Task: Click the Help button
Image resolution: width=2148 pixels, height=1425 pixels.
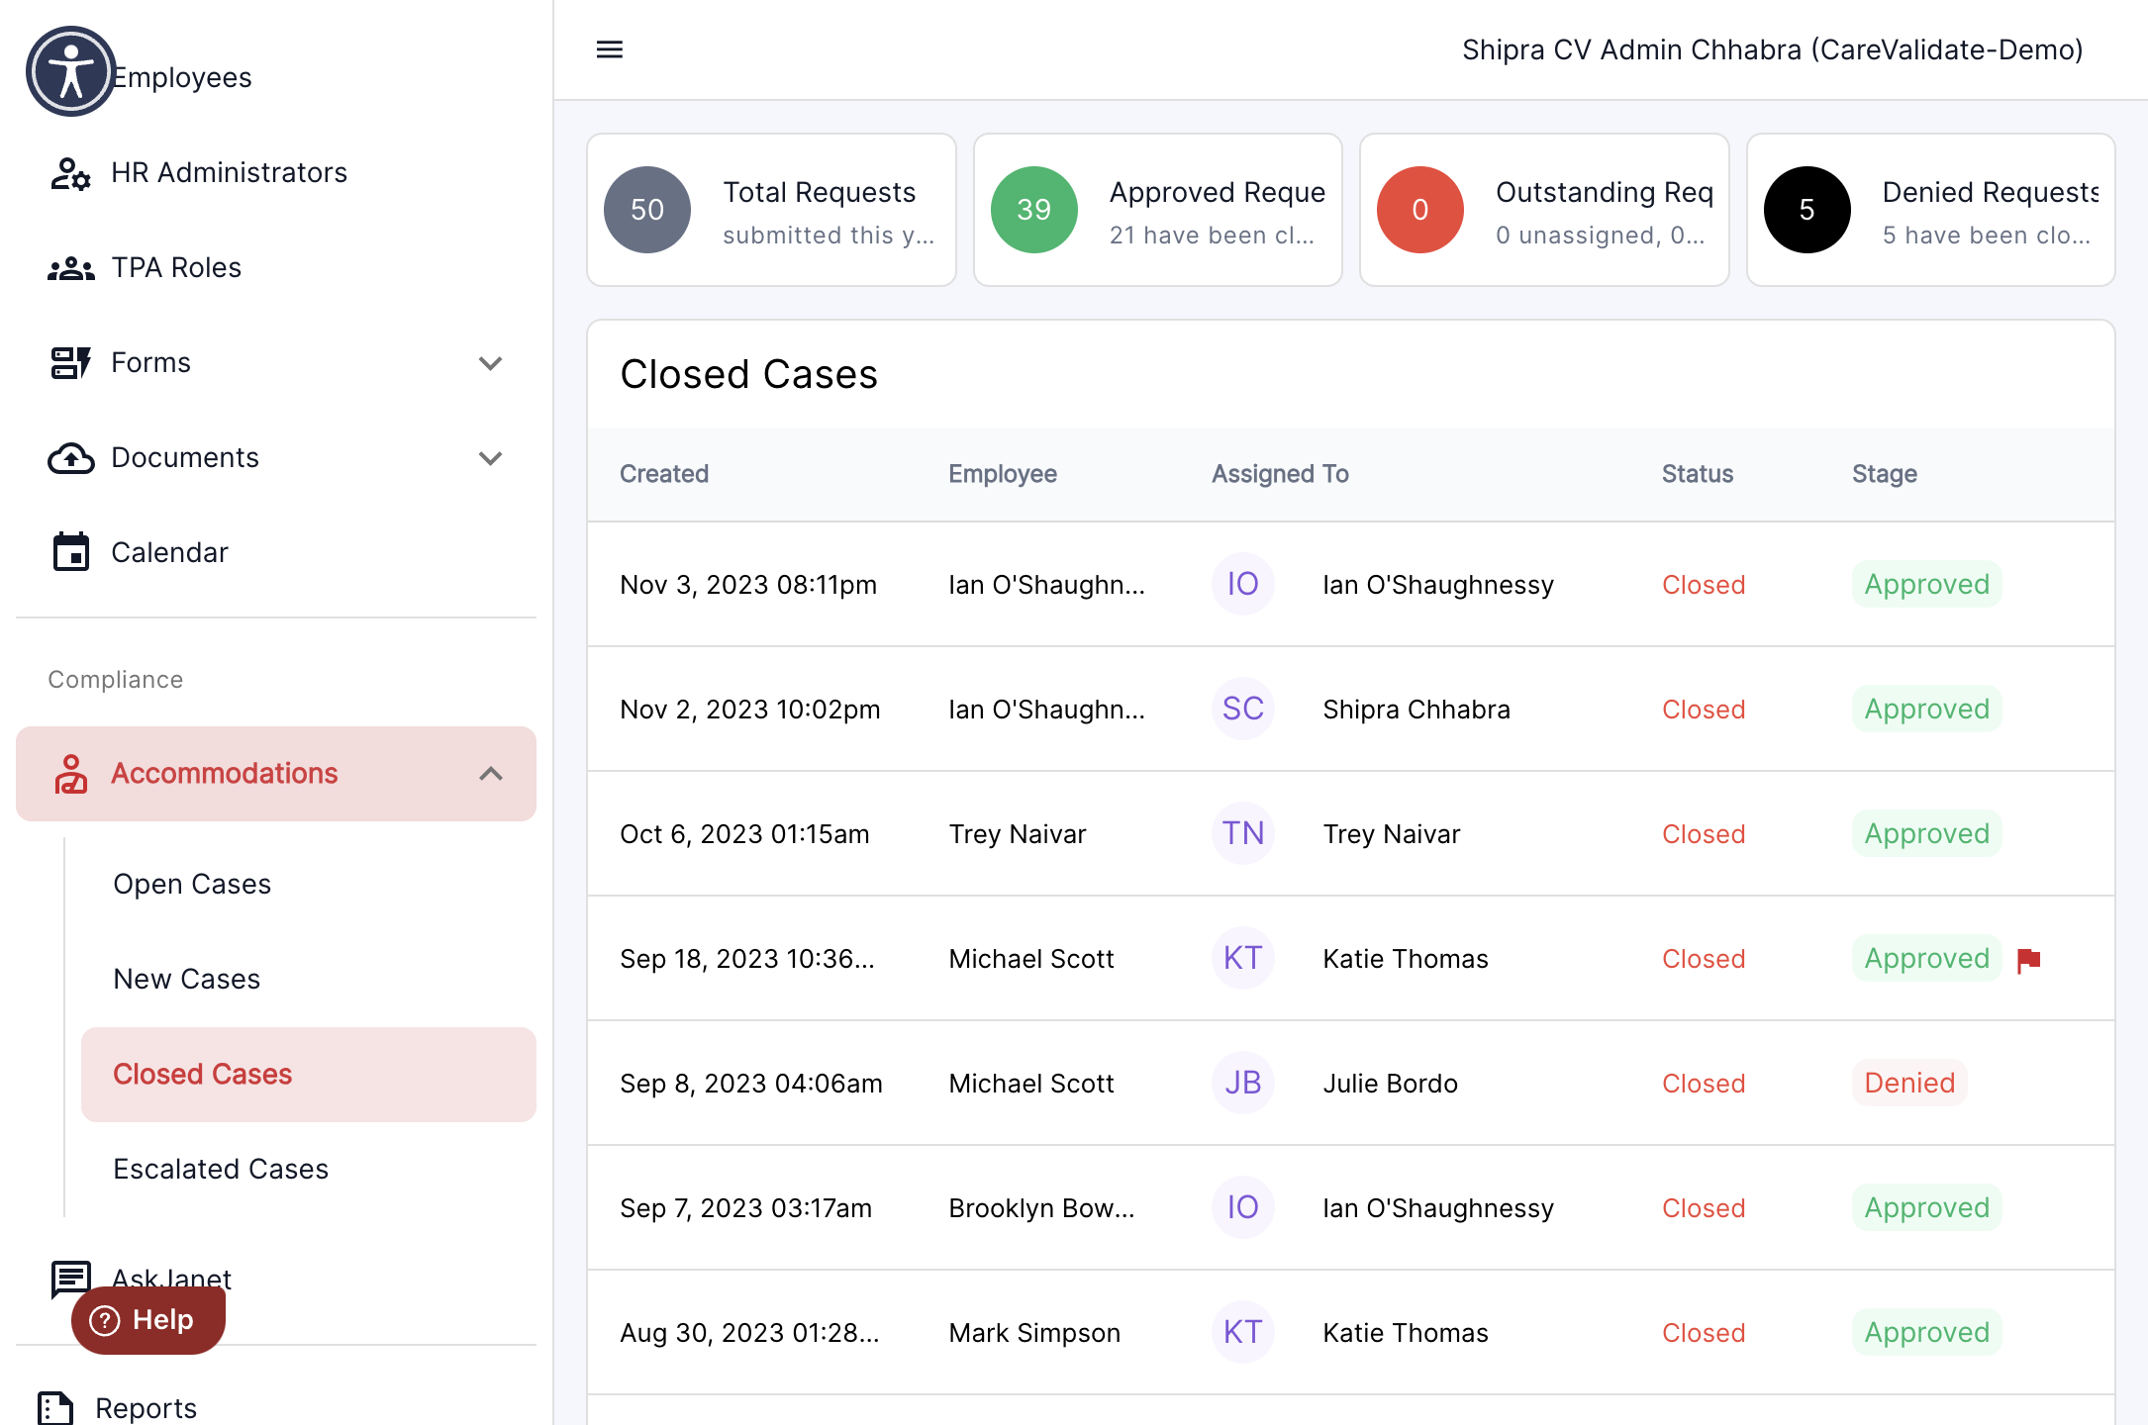Action: pyautogui.click(x=148, y=1319)
